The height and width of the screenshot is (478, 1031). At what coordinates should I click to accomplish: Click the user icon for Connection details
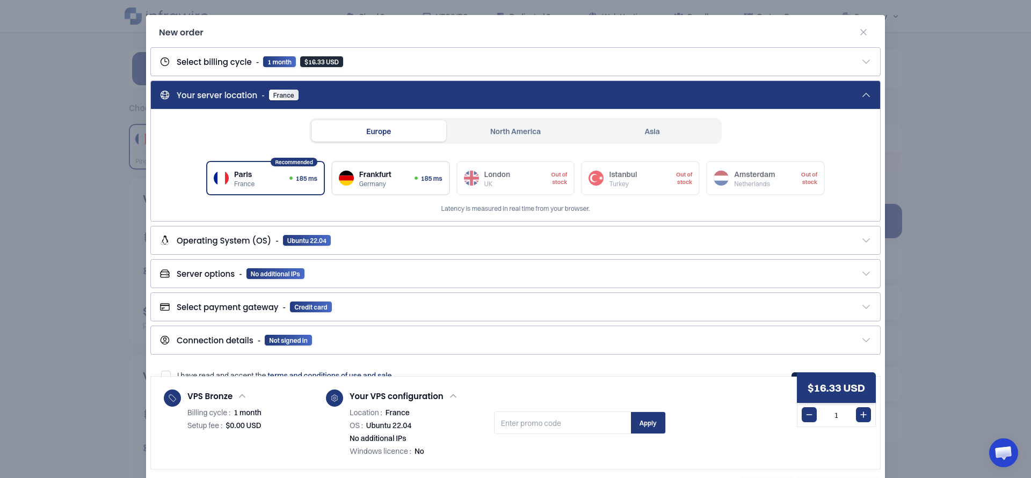pyautogui.click(x=165, y=340)
